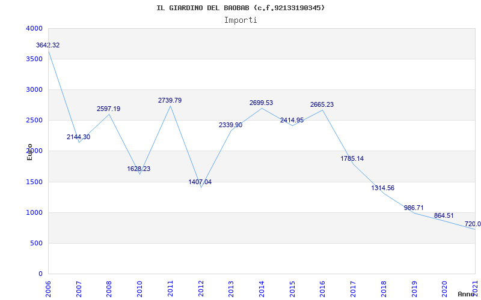Click y-axis tick 1000
The image size is (481, 300).
tap(34, 213)
